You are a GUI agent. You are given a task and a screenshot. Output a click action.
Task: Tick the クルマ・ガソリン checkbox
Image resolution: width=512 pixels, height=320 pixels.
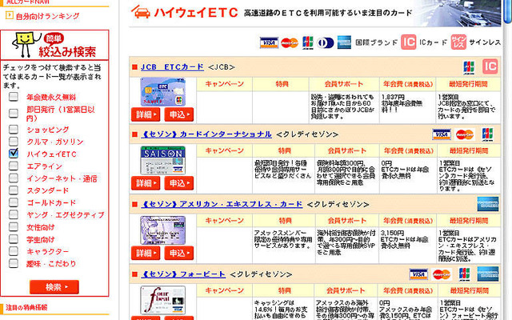pos(14,141)
